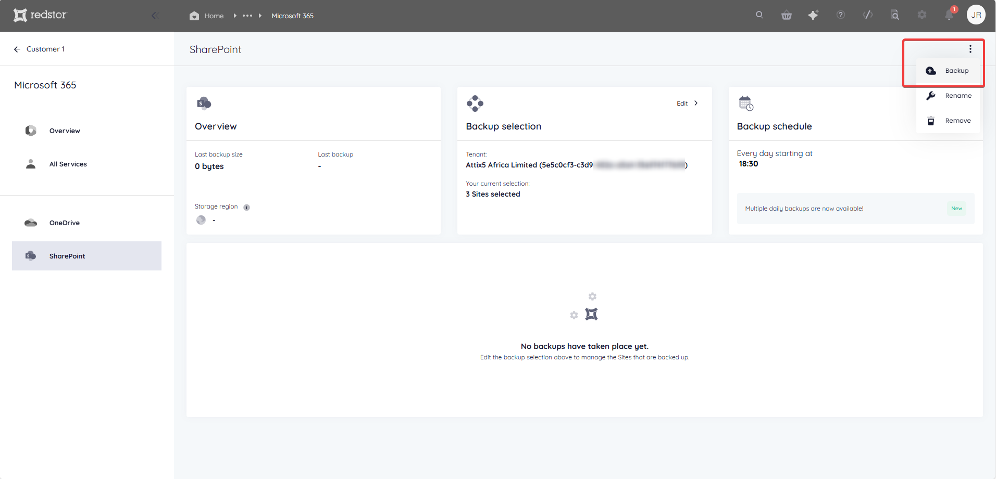The image size is (996, 479).
Task: Click the storage region info icon
Action: click(x=247, y=207)
